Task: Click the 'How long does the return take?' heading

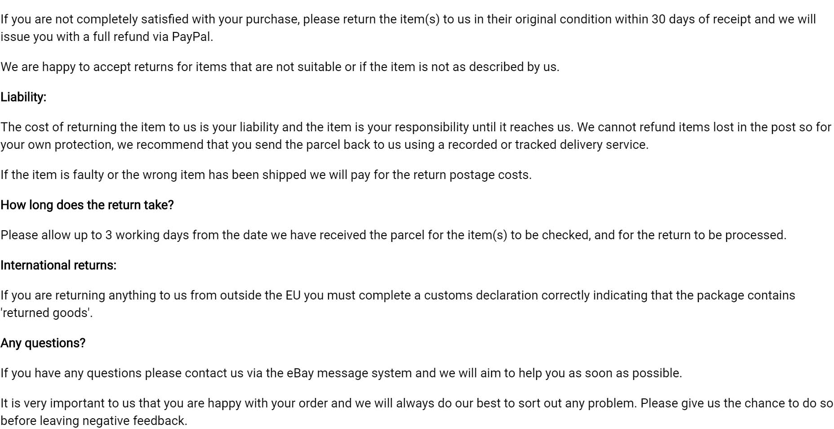Action: pos(87,205)
